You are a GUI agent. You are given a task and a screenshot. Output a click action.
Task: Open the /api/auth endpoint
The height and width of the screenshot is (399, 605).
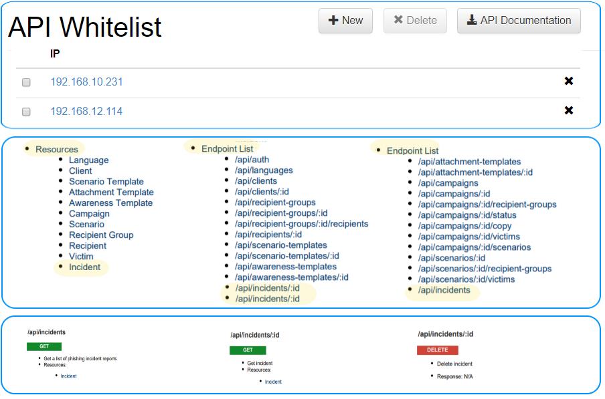[x=252, y=160]
